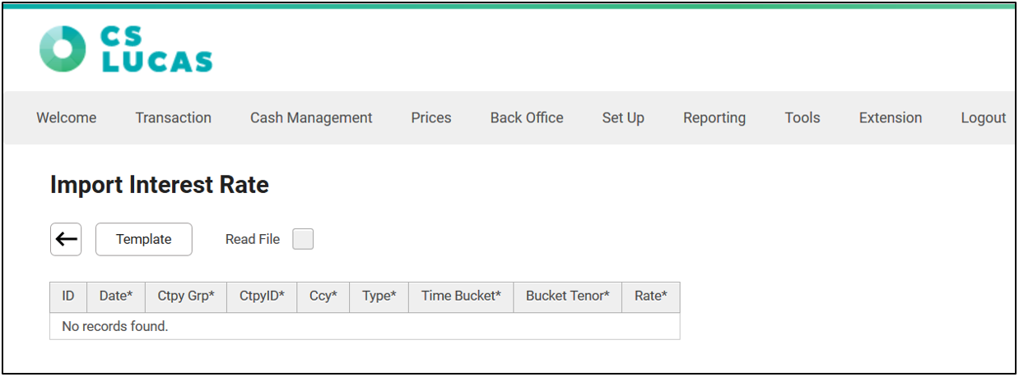Click the Ctpy Grp* column header
The width and height of the screenshot is (1019, 377).
pos(186,297)
